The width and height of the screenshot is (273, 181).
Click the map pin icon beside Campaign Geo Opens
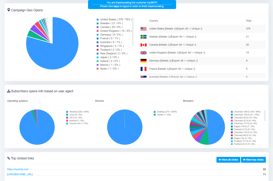(x=9, y=10)
